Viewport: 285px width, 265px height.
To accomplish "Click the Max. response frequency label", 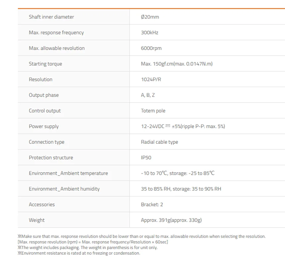I will pyautogui.click(x=56, y=32).
